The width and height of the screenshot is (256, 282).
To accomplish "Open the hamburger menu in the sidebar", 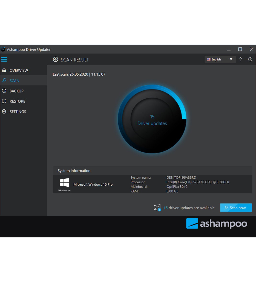I will [4, 59].
